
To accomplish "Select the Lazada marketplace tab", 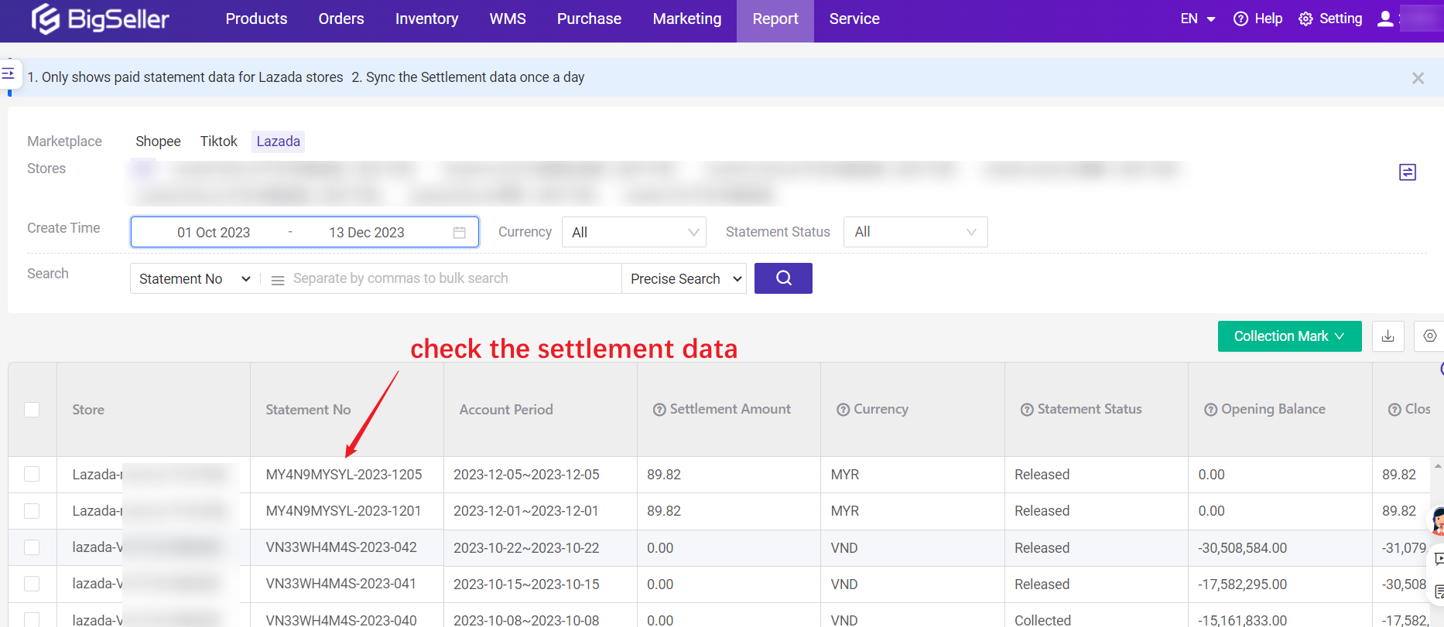I will 278,141.
